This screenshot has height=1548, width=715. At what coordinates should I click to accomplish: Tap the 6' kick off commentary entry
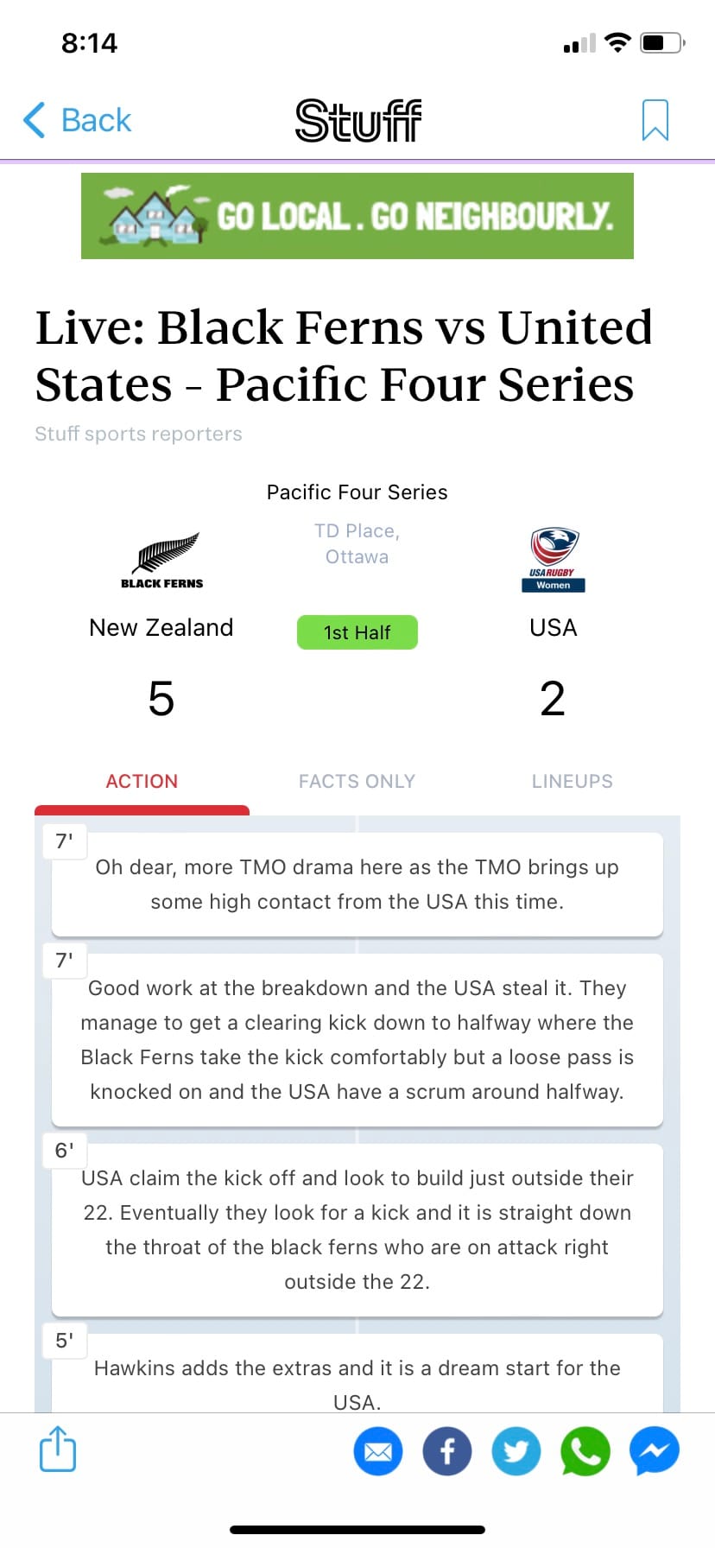click(357, 1230)
